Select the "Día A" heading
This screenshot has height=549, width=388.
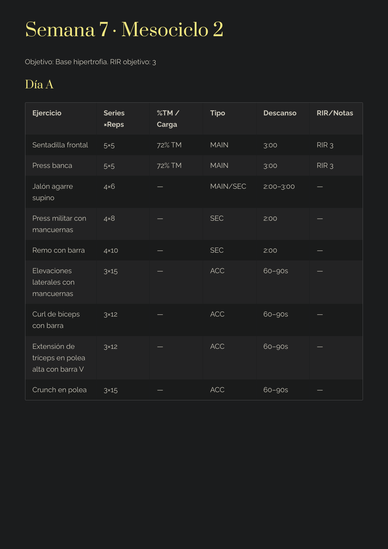click(39, 84)
